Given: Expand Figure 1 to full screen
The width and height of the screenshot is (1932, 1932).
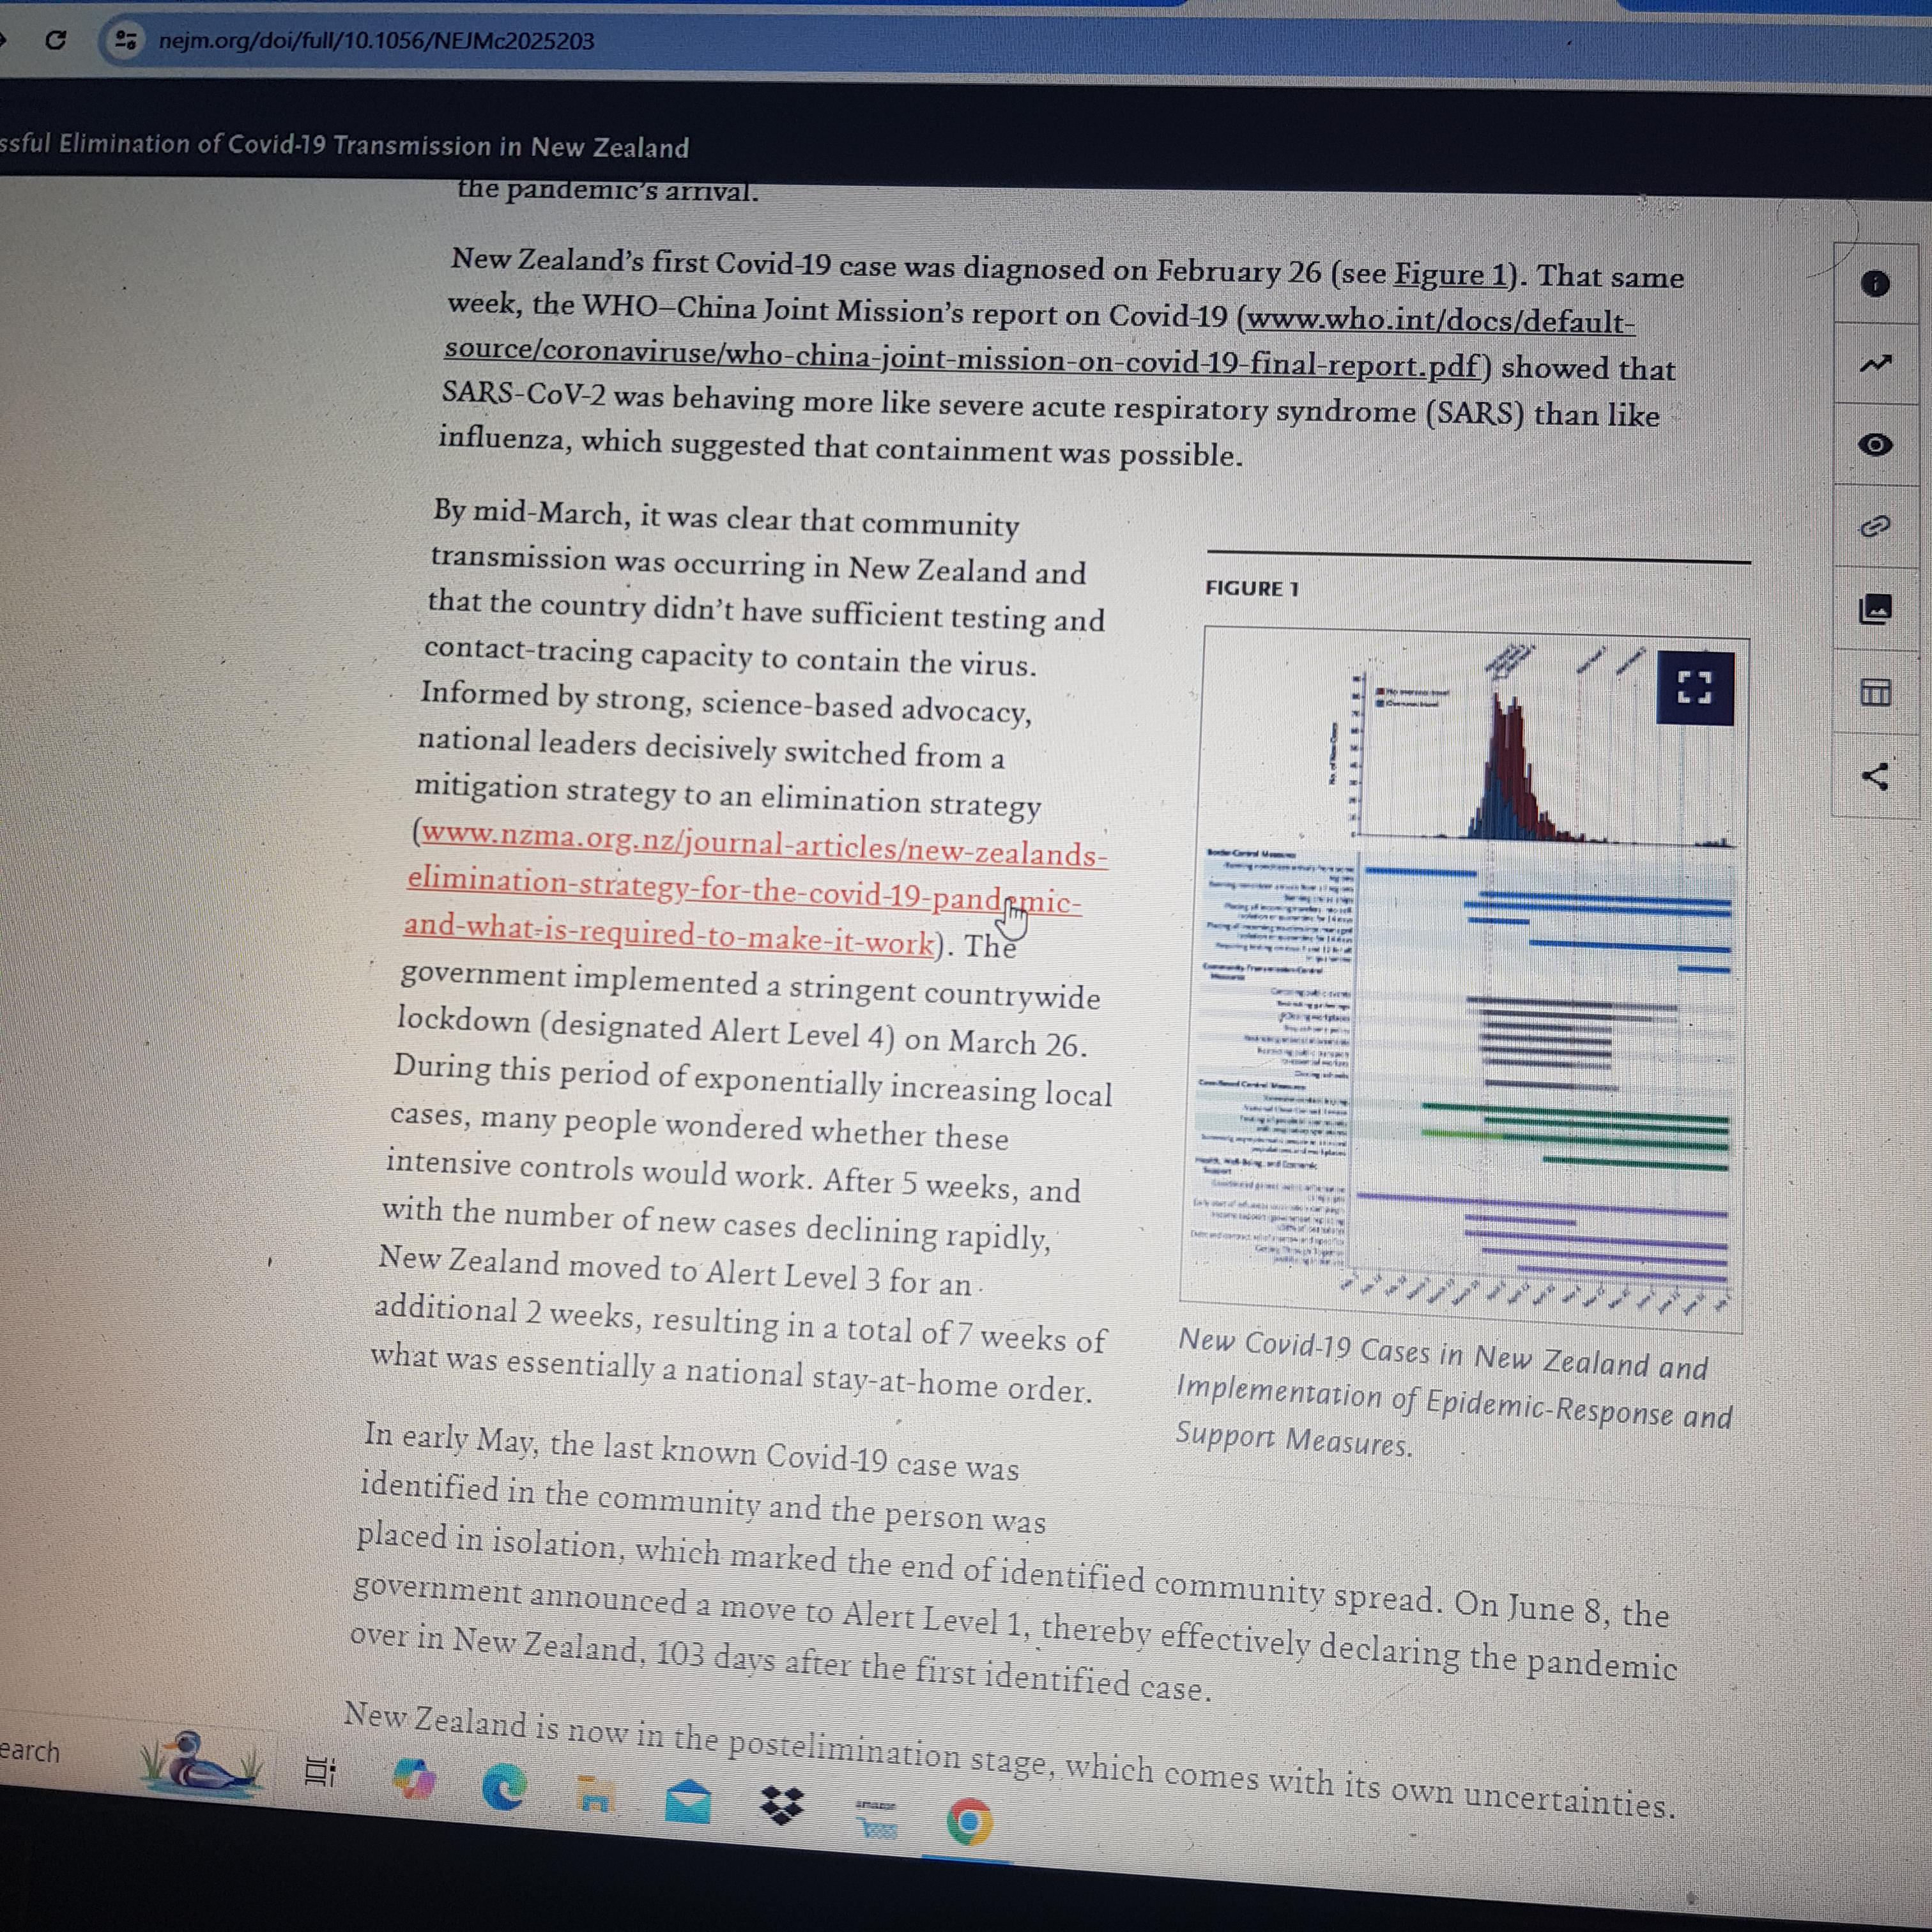Looking at the screenshot, I should (x=1695, y=688).
